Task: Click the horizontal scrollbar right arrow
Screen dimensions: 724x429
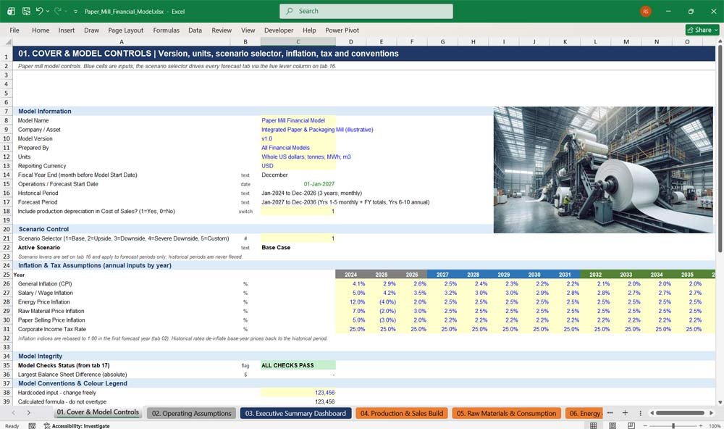Action: [712, 413]
